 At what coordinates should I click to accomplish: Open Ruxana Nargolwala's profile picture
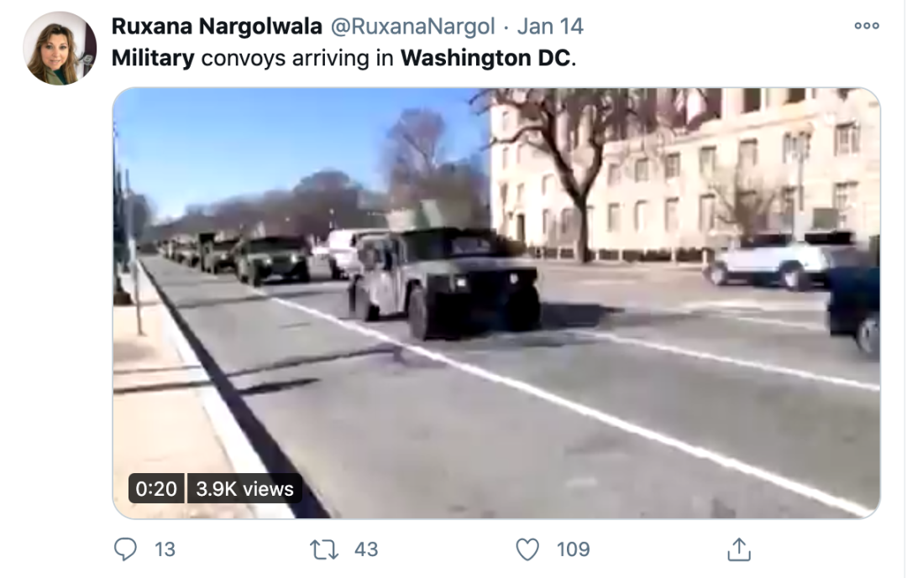click(60, 49)
